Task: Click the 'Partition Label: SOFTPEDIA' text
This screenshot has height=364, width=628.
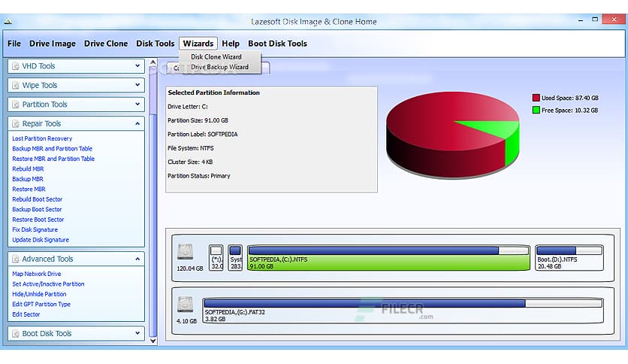Action: click(x=202, y=135)
